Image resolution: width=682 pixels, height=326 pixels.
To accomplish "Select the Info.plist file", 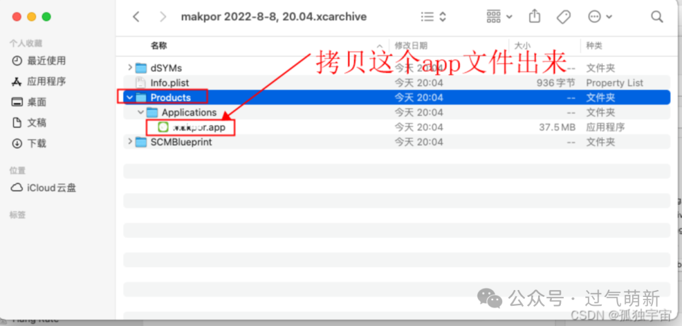I will tap(170, 83).
